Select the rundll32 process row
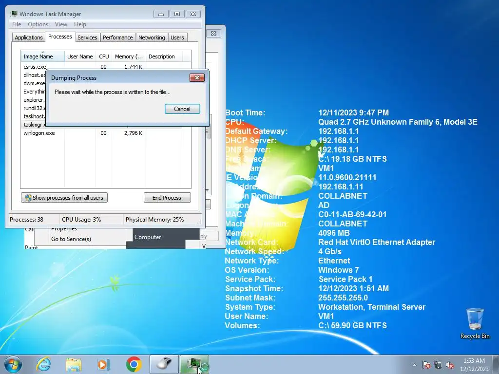Viewport: 499px width, 374px height. coord(35,108)
